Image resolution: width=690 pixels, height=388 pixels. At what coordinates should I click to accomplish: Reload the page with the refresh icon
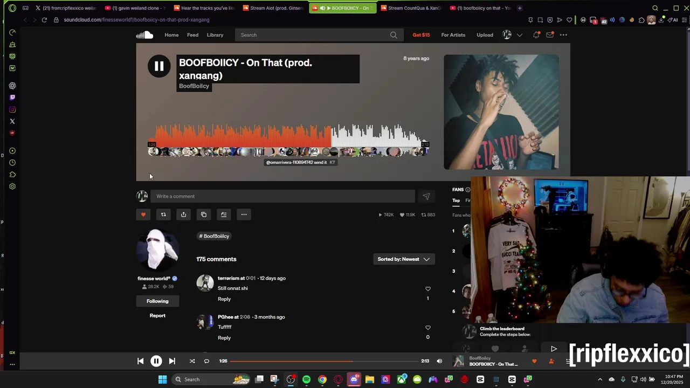point(44,20)
